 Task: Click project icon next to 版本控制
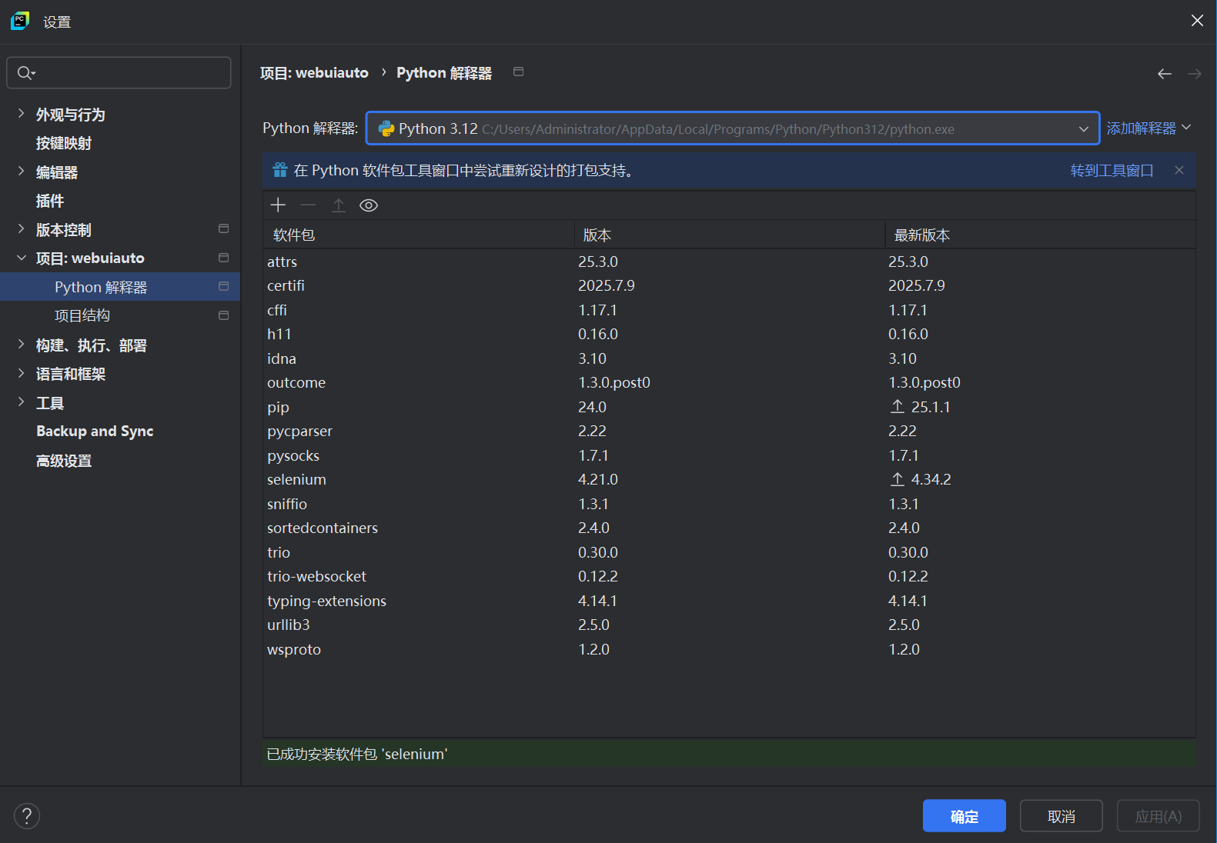point(223,228)
